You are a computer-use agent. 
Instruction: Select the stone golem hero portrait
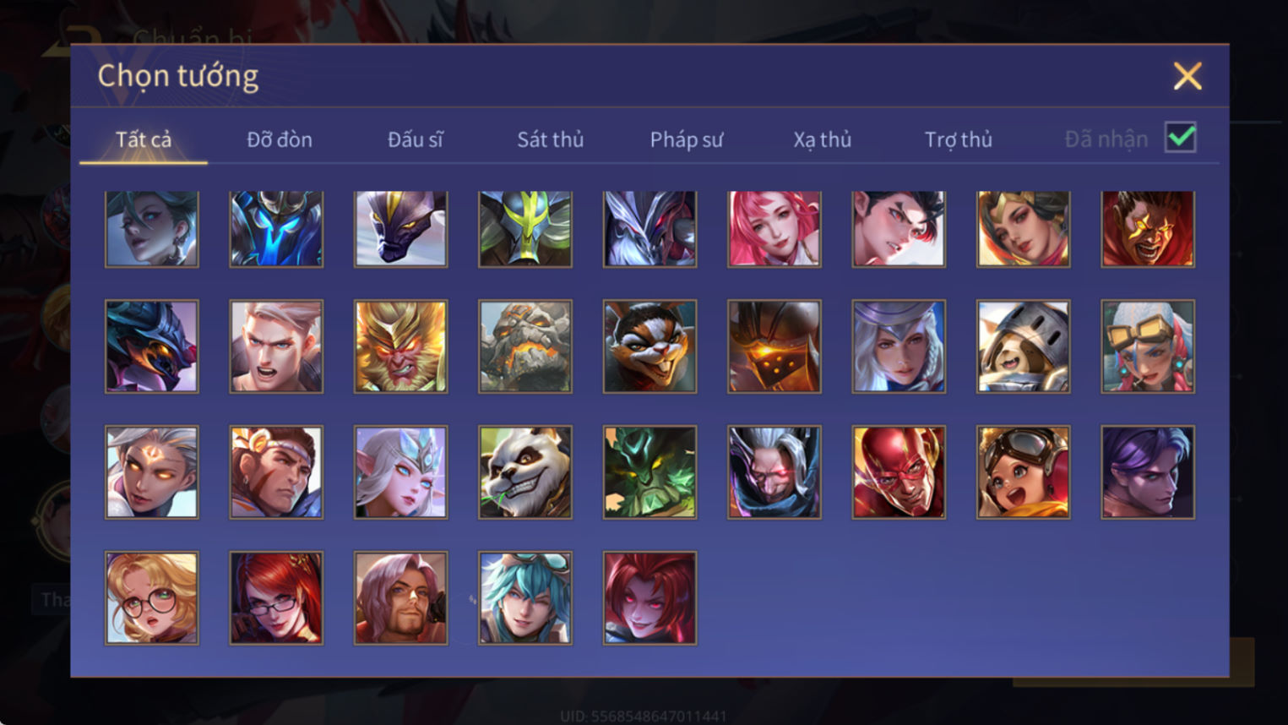pyautogui.click(x=525, y=346)
